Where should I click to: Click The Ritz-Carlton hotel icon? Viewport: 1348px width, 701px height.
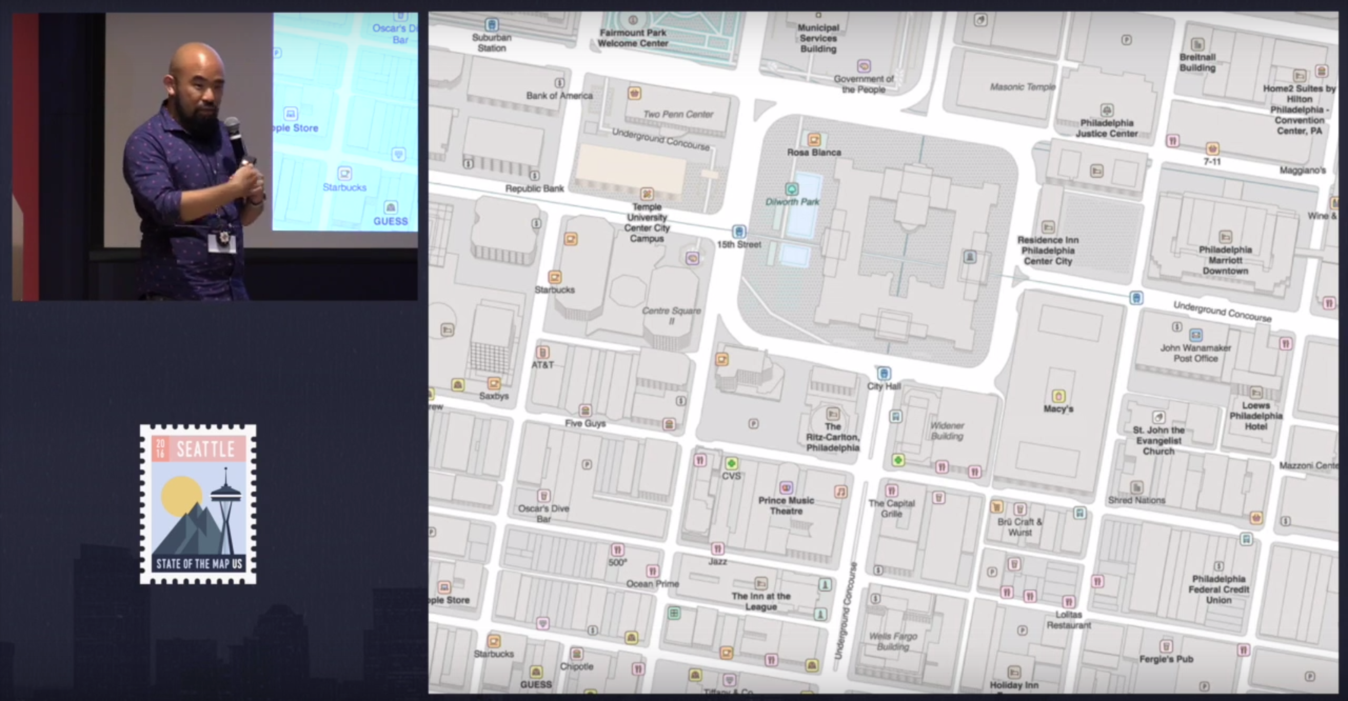tap(832, 414)
